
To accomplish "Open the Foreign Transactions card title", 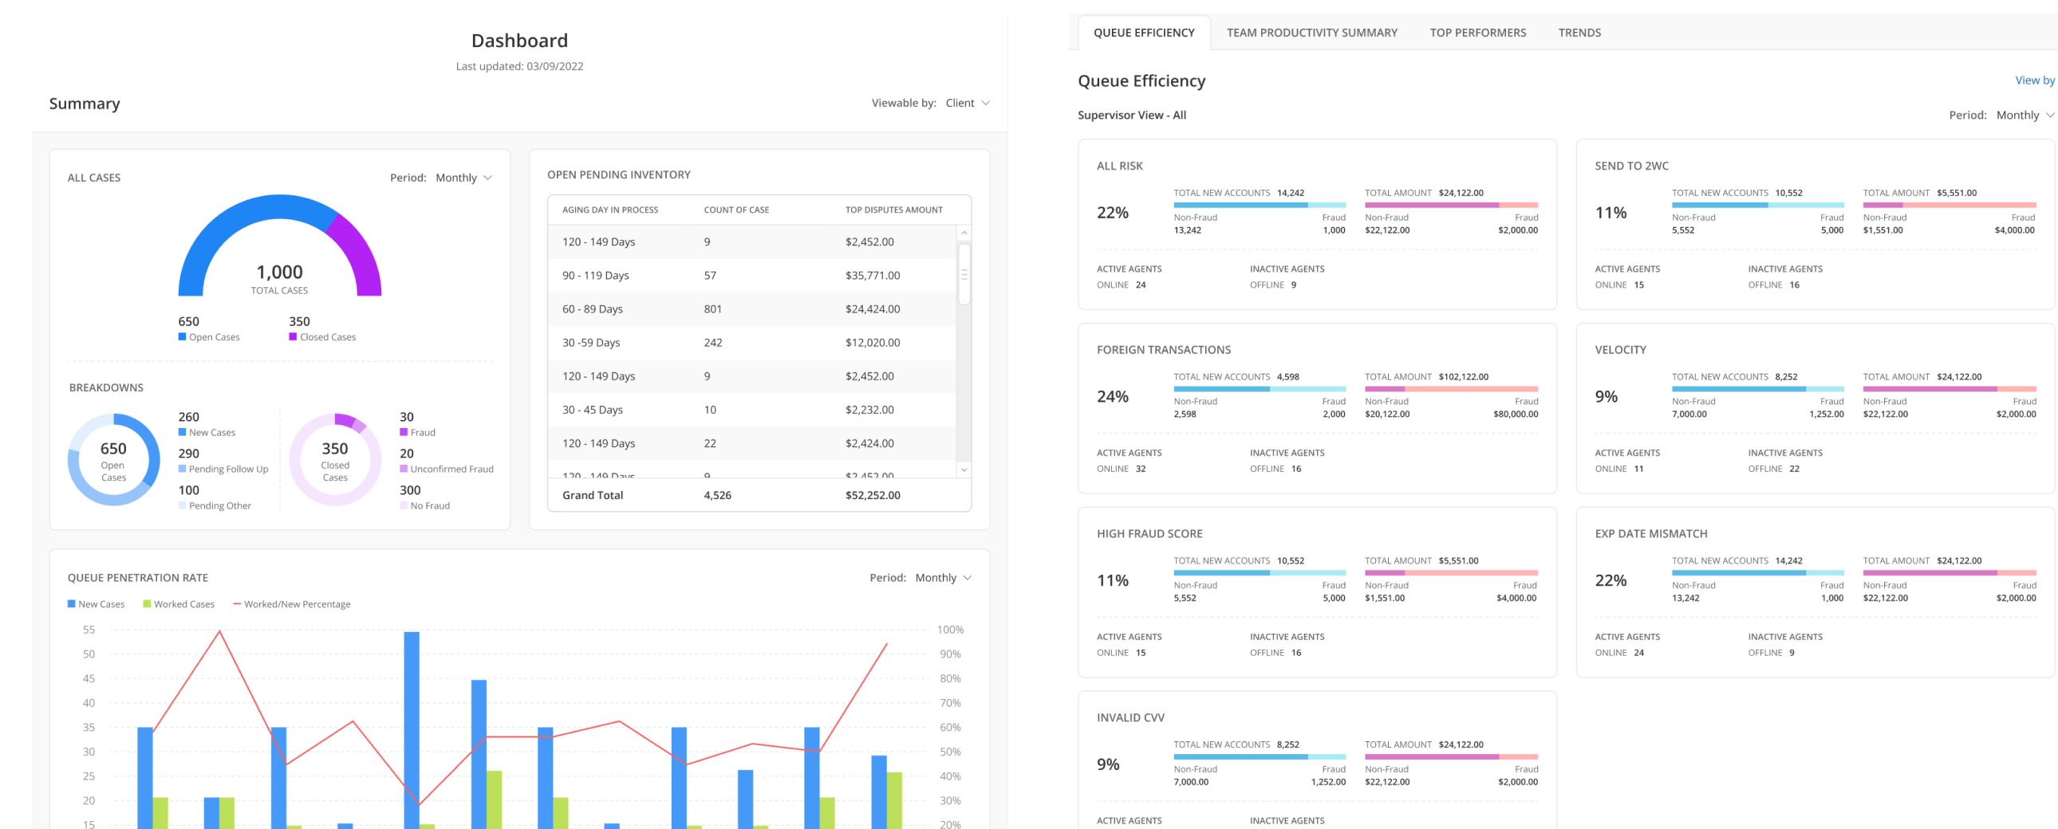I will 1162,350.
